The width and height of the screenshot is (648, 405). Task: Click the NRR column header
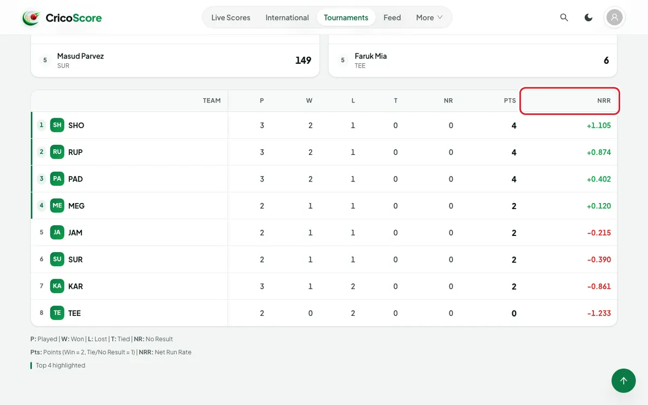(569, 101)
